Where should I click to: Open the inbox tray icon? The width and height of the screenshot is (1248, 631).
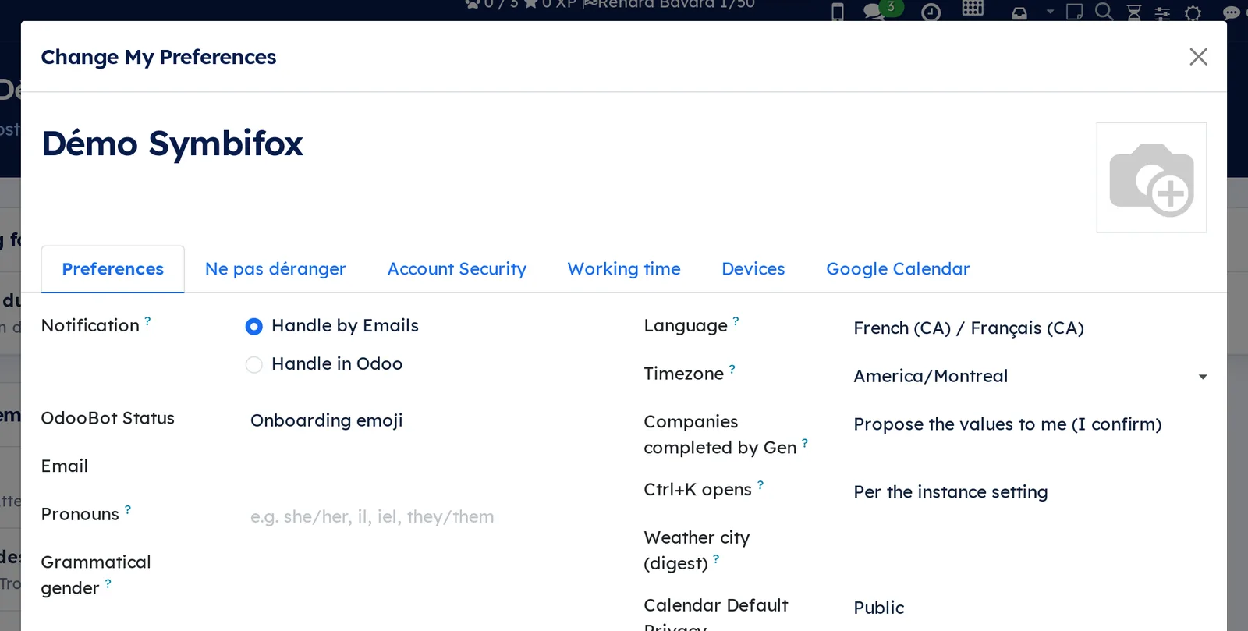[1019, 13]
